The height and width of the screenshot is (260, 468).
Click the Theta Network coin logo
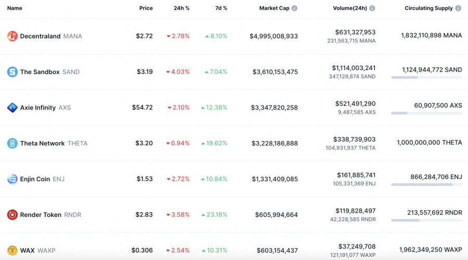pos(12,143)
